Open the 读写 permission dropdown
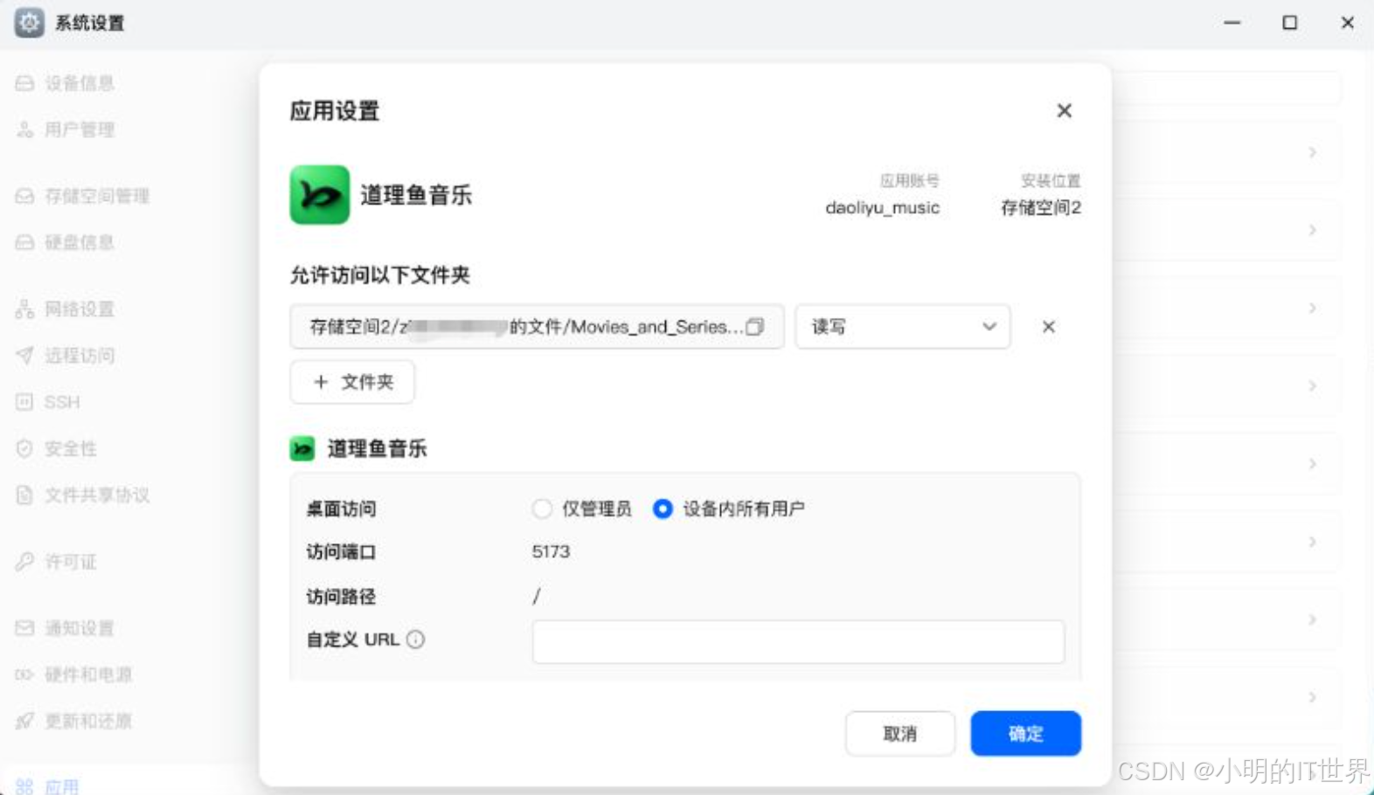The width and height of the screenshot is (1374, 795). (x=903, y=327)
